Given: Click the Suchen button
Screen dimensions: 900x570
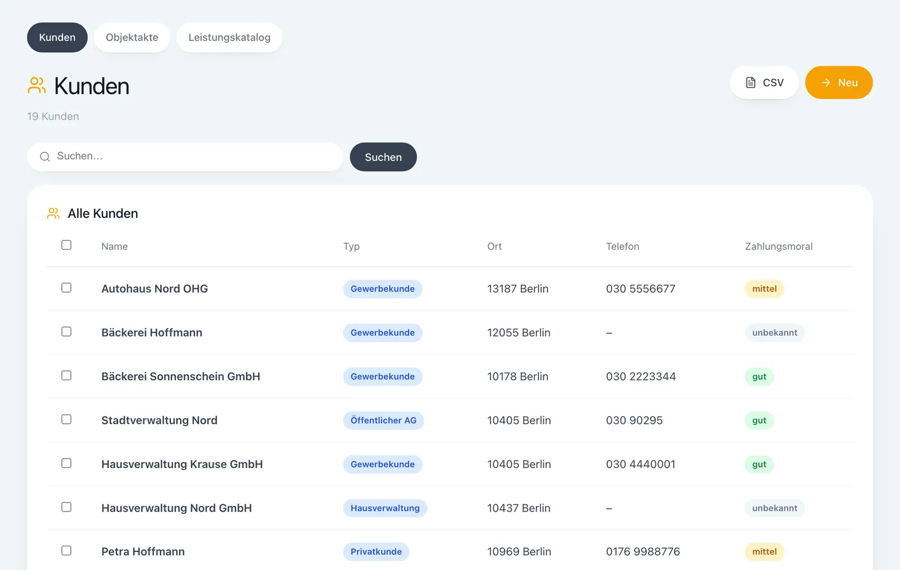Looking at the screenshot, I should click(383, 157).
